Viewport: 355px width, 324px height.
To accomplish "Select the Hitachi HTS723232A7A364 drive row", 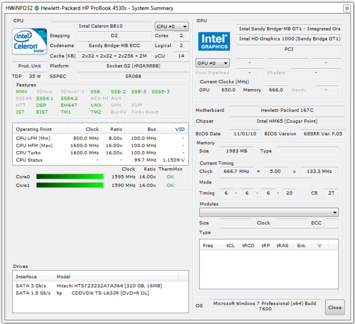I will (101, 286).
